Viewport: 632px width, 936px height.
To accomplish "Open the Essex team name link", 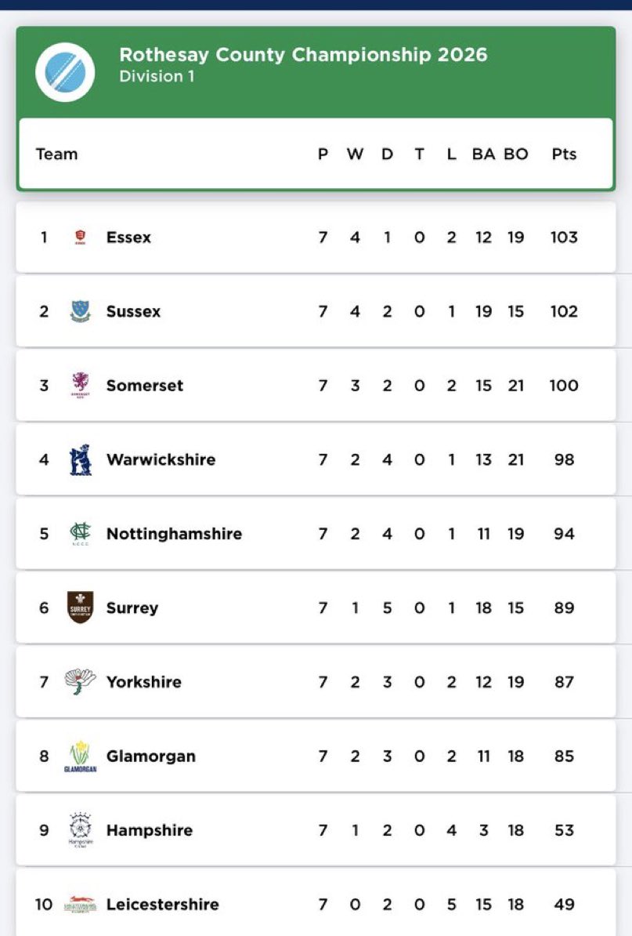I will (128, 238).
